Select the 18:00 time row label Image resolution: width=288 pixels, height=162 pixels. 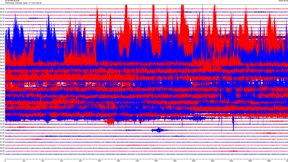click(2, 121)
